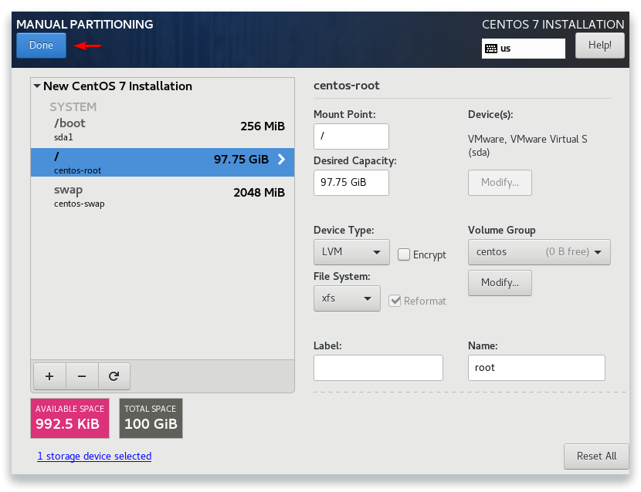Click the remove mount point minus icon
Viewport: 641px width, 492px height.
tap(82, 376)
